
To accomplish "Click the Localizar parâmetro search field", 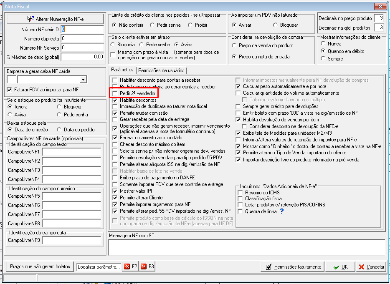I will pos(99,267).
